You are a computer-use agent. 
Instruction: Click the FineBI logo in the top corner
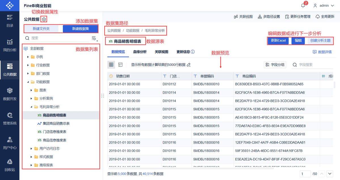[9, 5]
